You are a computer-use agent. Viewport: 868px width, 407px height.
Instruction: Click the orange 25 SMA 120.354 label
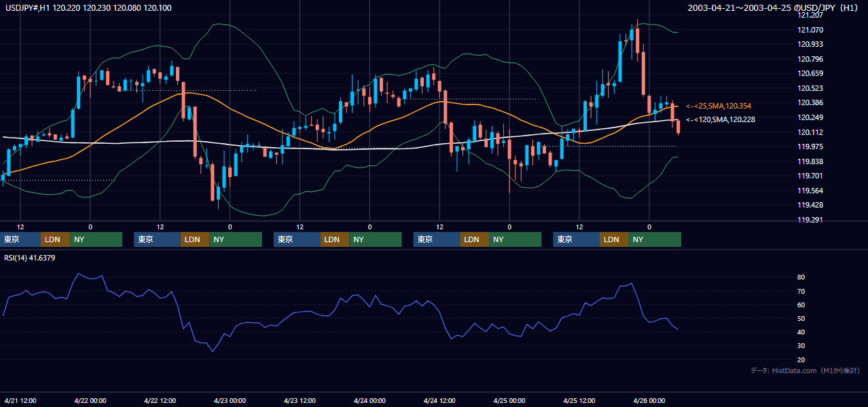pyautogui.click(x=718, y=106)
